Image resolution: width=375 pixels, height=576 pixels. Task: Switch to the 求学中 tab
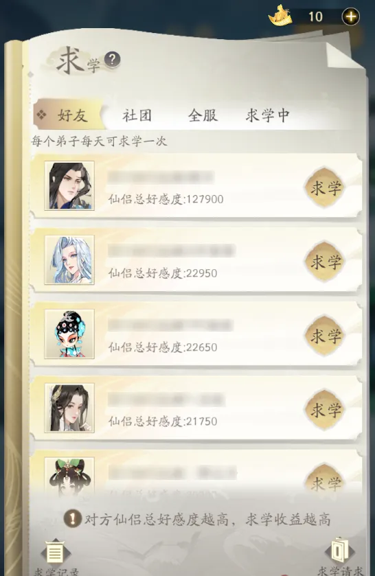coord(268,116)
